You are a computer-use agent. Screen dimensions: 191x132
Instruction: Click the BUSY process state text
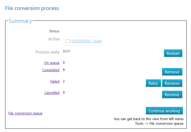click(67, 51)
